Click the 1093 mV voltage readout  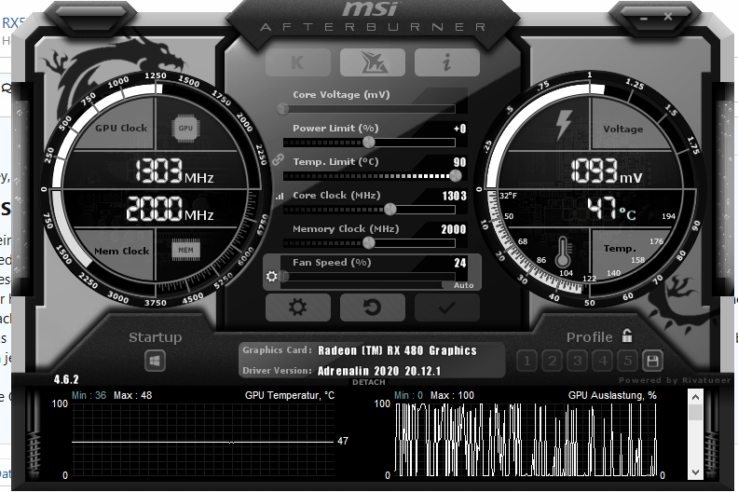tap(607, 171)
